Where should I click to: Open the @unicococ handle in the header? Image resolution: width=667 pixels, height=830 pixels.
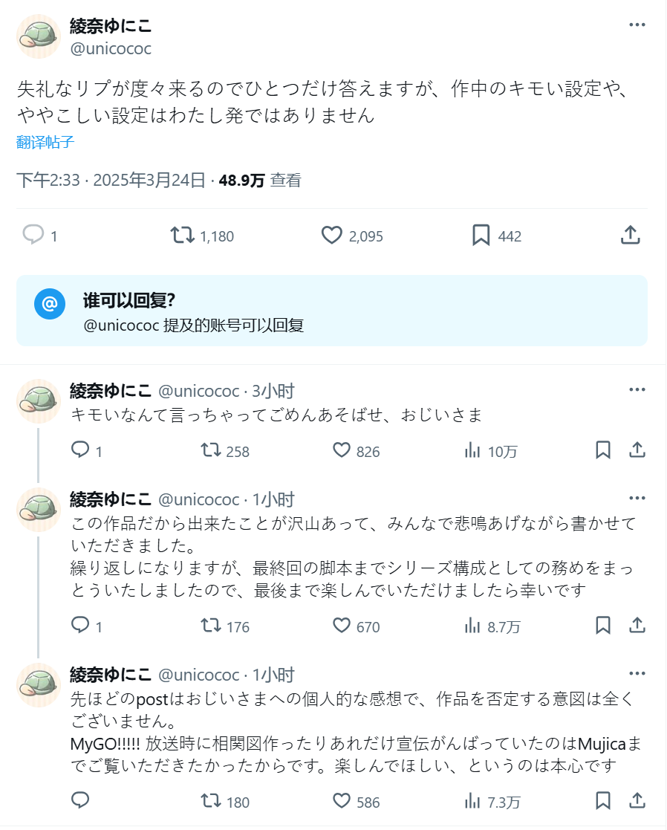[x=111, y=49]
